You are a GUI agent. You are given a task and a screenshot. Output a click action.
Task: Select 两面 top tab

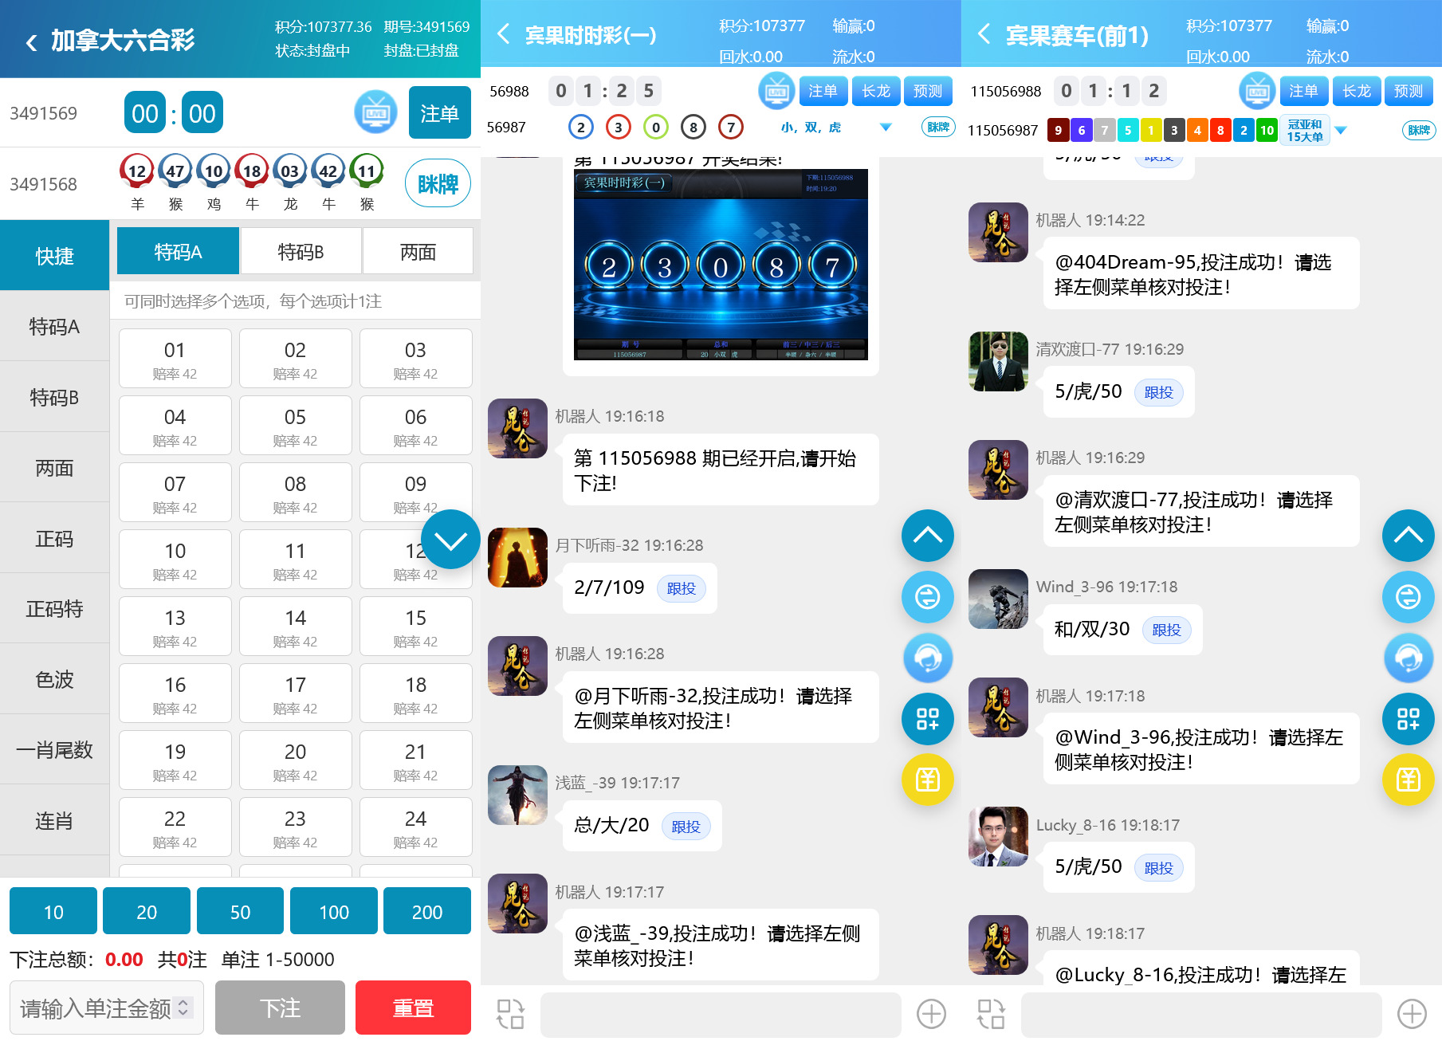tap(418, 252)
